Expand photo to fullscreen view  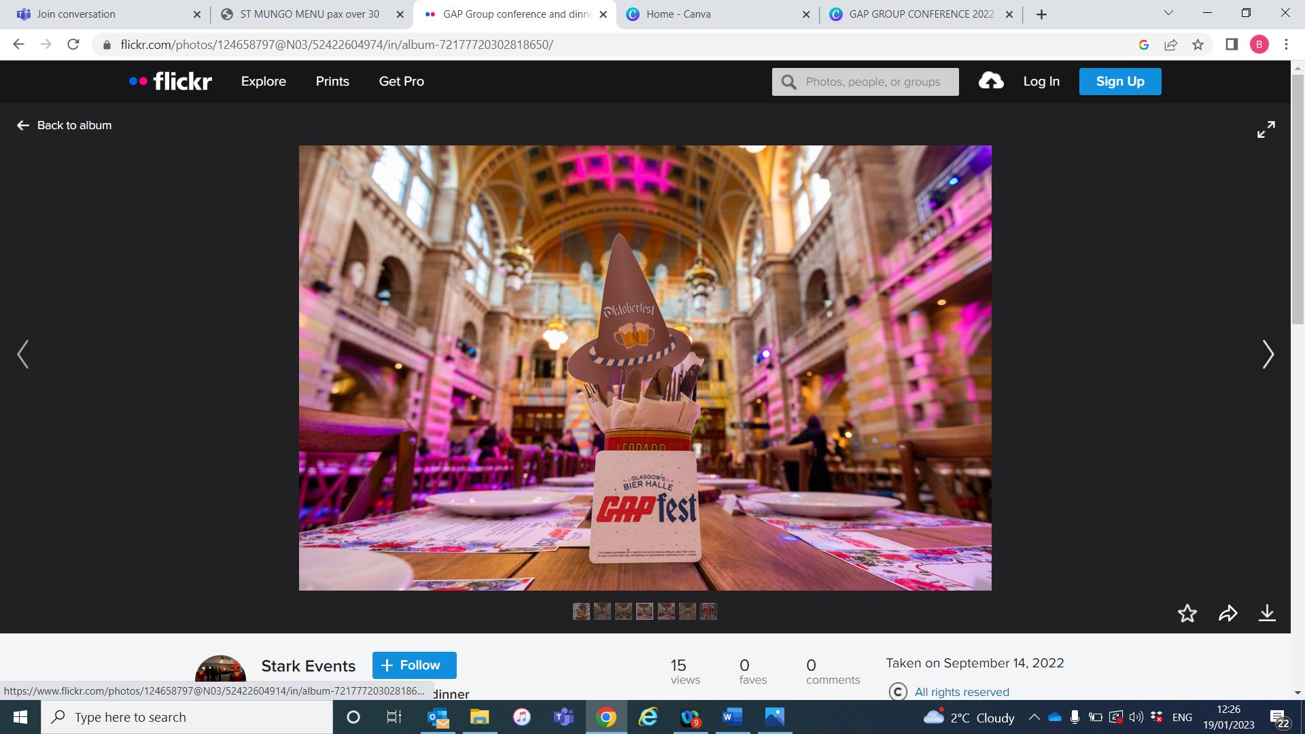click(1266, 130)
